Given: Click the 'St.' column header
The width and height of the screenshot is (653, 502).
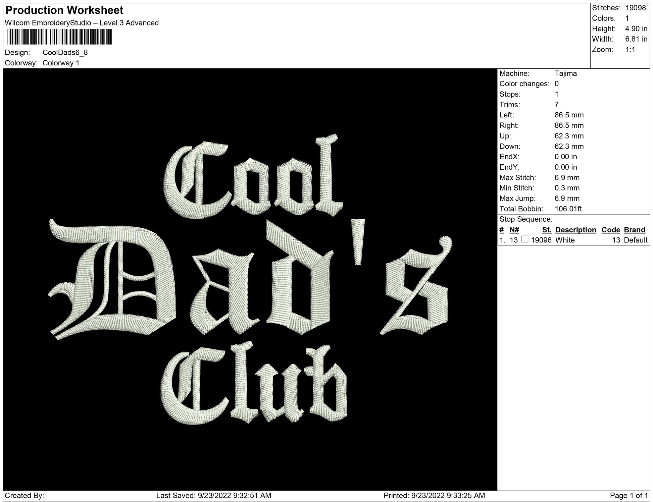Looking at the screenshot, I should (547, 230).
